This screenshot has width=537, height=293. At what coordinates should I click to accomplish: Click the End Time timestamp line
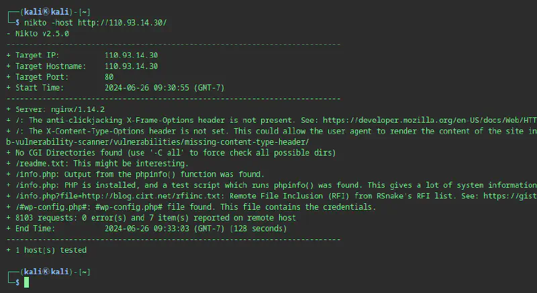coord(146,229)
